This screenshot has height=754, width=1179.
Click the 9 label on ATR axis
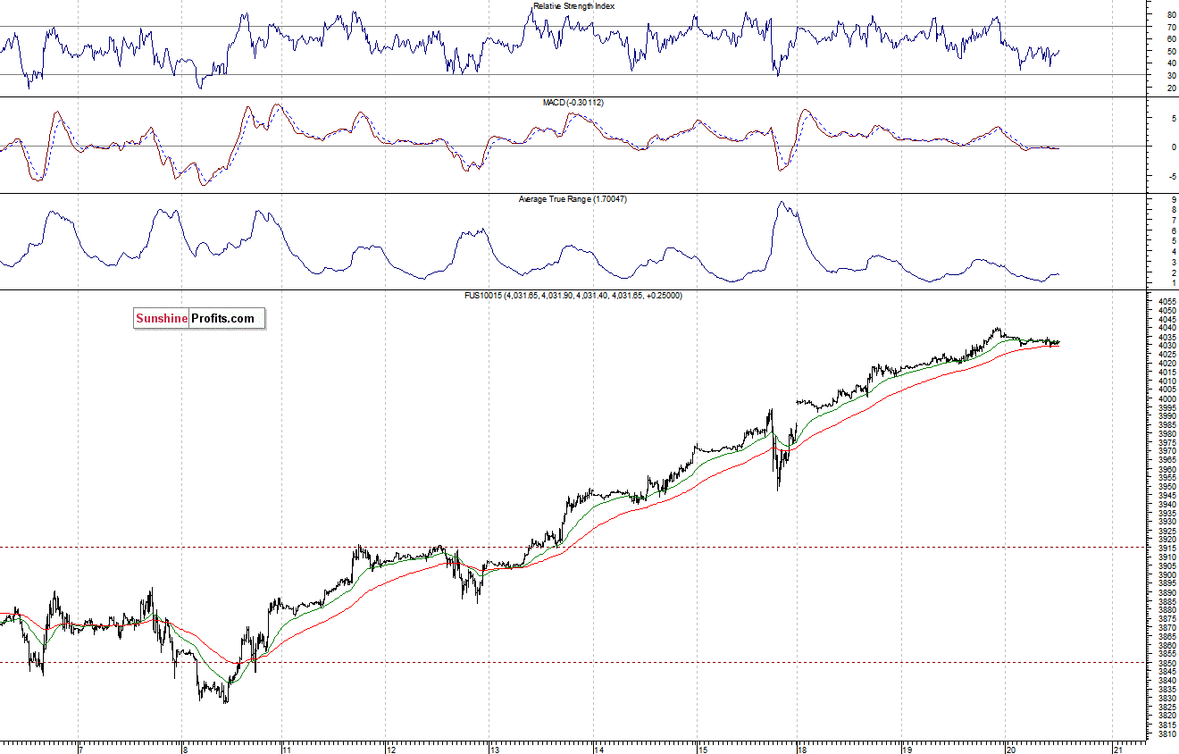[x=1174, y=200]
